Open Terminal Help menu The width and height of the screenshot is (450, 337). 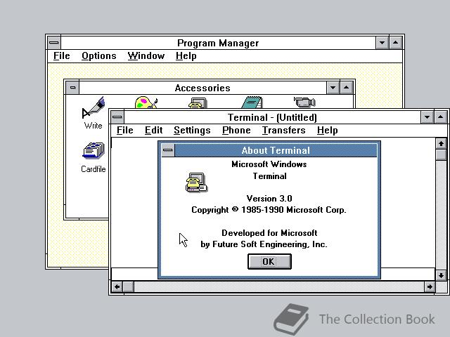[x=327, y=131]
